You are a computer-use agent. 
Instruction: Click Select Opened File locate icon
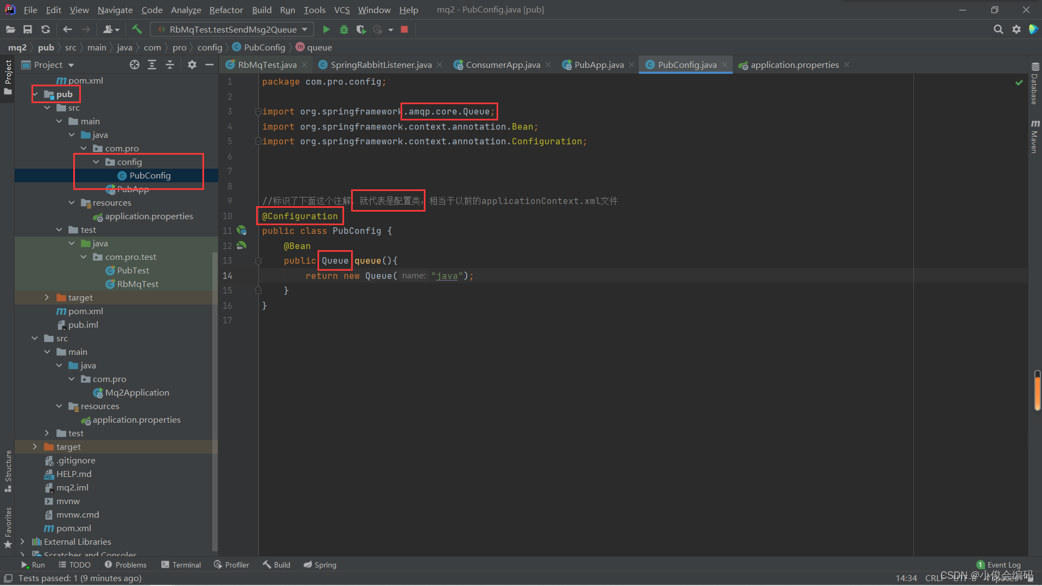click(x=135, y=65)
